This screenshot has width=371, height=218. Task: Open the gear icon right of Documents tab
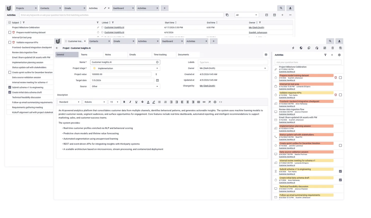coord(266,55)
